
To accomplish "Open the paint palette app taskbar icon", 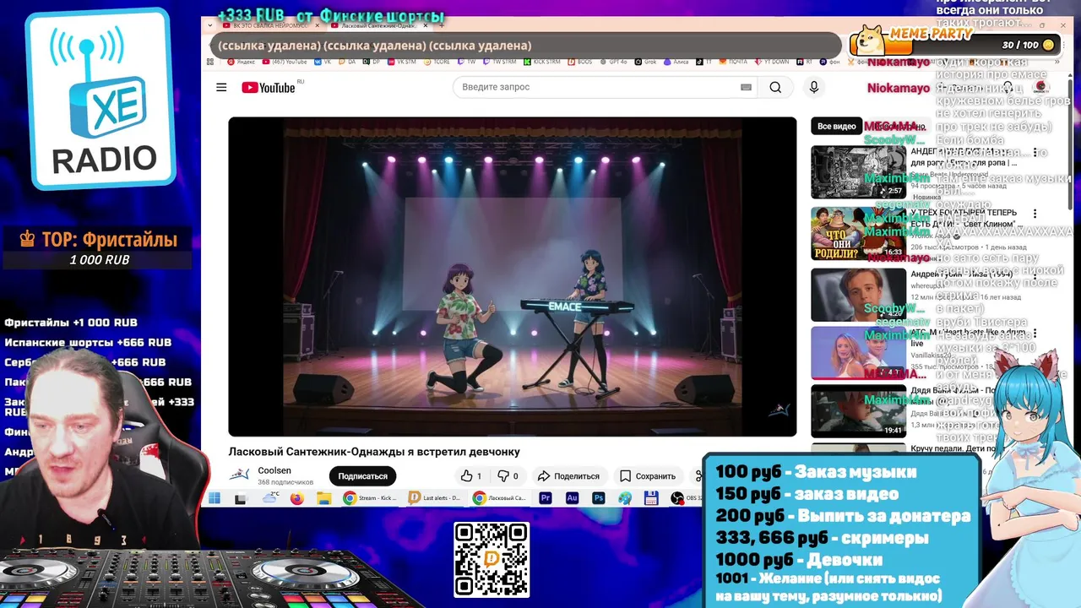I will tap(625, 498).
